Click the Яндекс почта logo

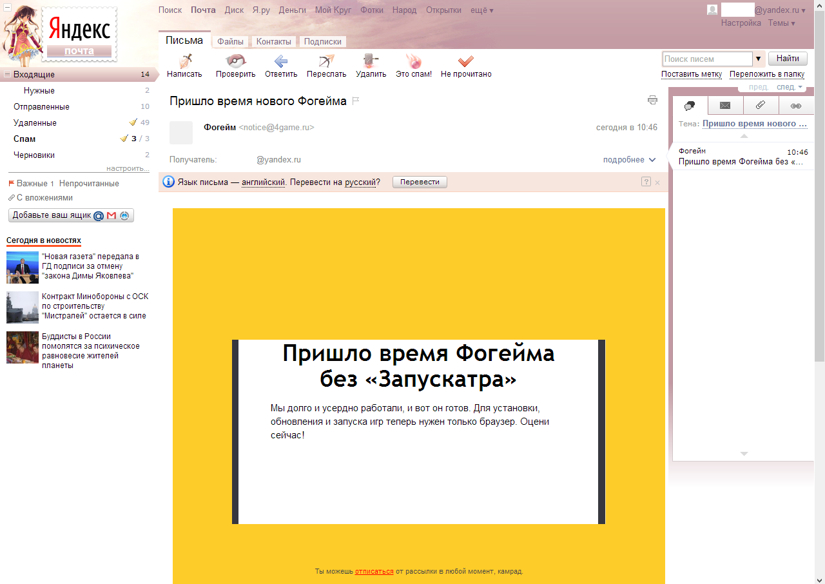(79, 34)
